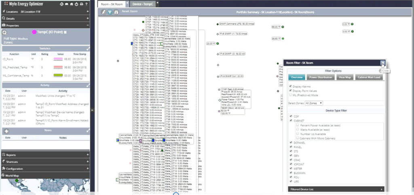Expand the Locations section
This screenshot has height=195, width=414.
pyautogui.click(x=87, y=12)
